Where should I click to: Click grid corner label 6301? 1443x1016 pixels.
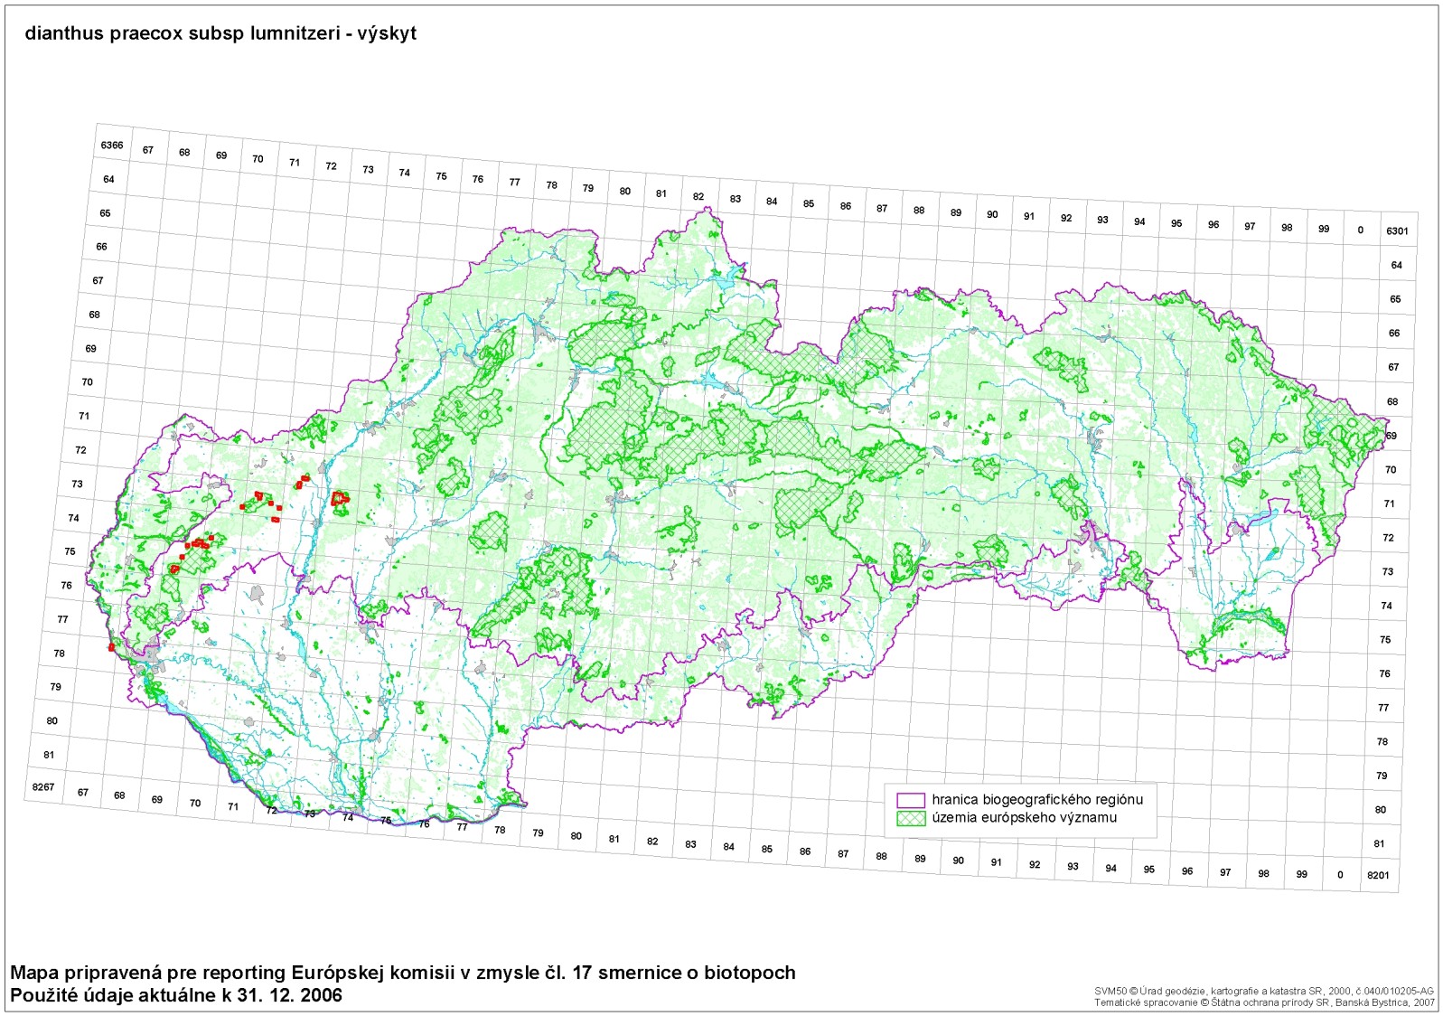click(1397, 231)
